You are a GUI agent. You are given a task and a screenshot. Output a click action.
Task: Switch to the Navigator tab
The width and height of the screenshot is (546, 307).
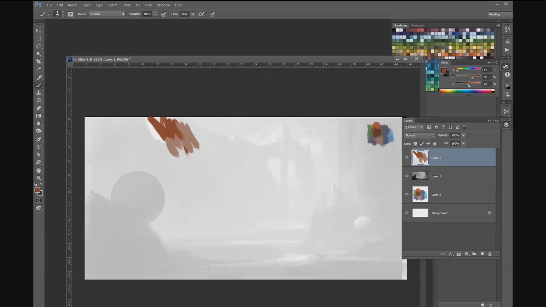(418, 25)
